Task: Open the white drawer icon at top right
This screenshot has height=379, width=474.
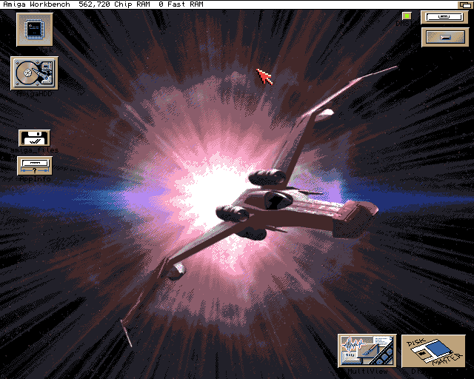Action: 444,17
